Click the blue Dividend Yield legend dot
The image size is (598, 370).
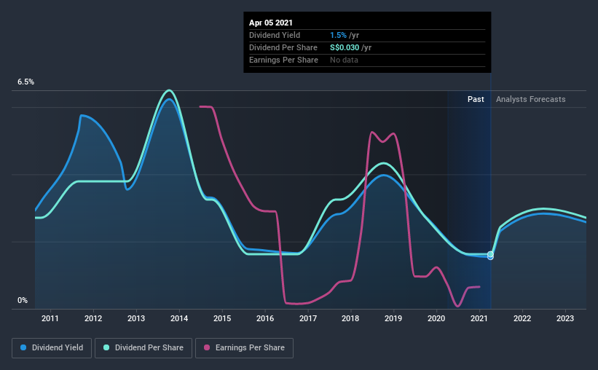(23, 347)
